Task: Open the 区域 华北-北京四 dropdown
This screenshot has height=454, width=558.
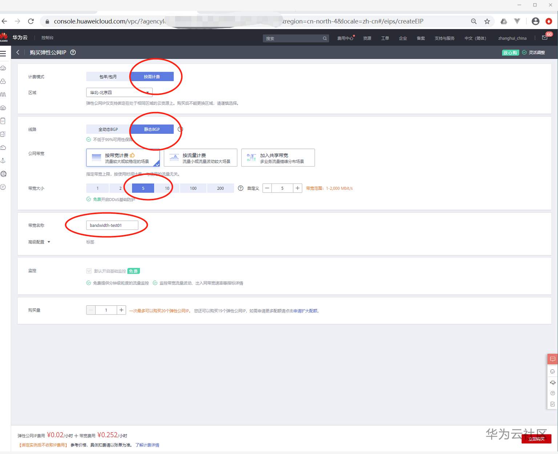Action: 119,92
